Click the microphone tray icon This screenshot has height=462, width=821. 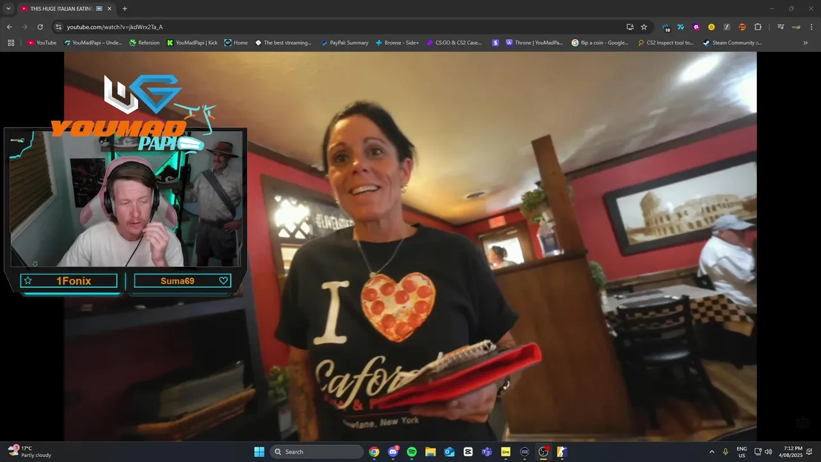point(726,452)
